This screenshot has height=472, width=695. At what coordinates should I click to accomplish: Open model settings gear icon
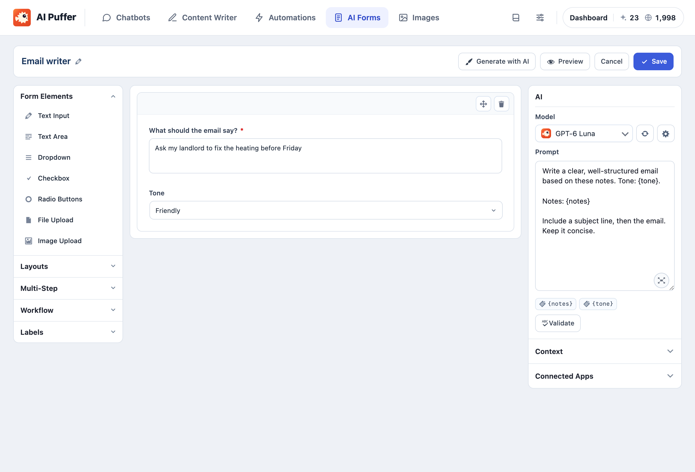point(666,134)
